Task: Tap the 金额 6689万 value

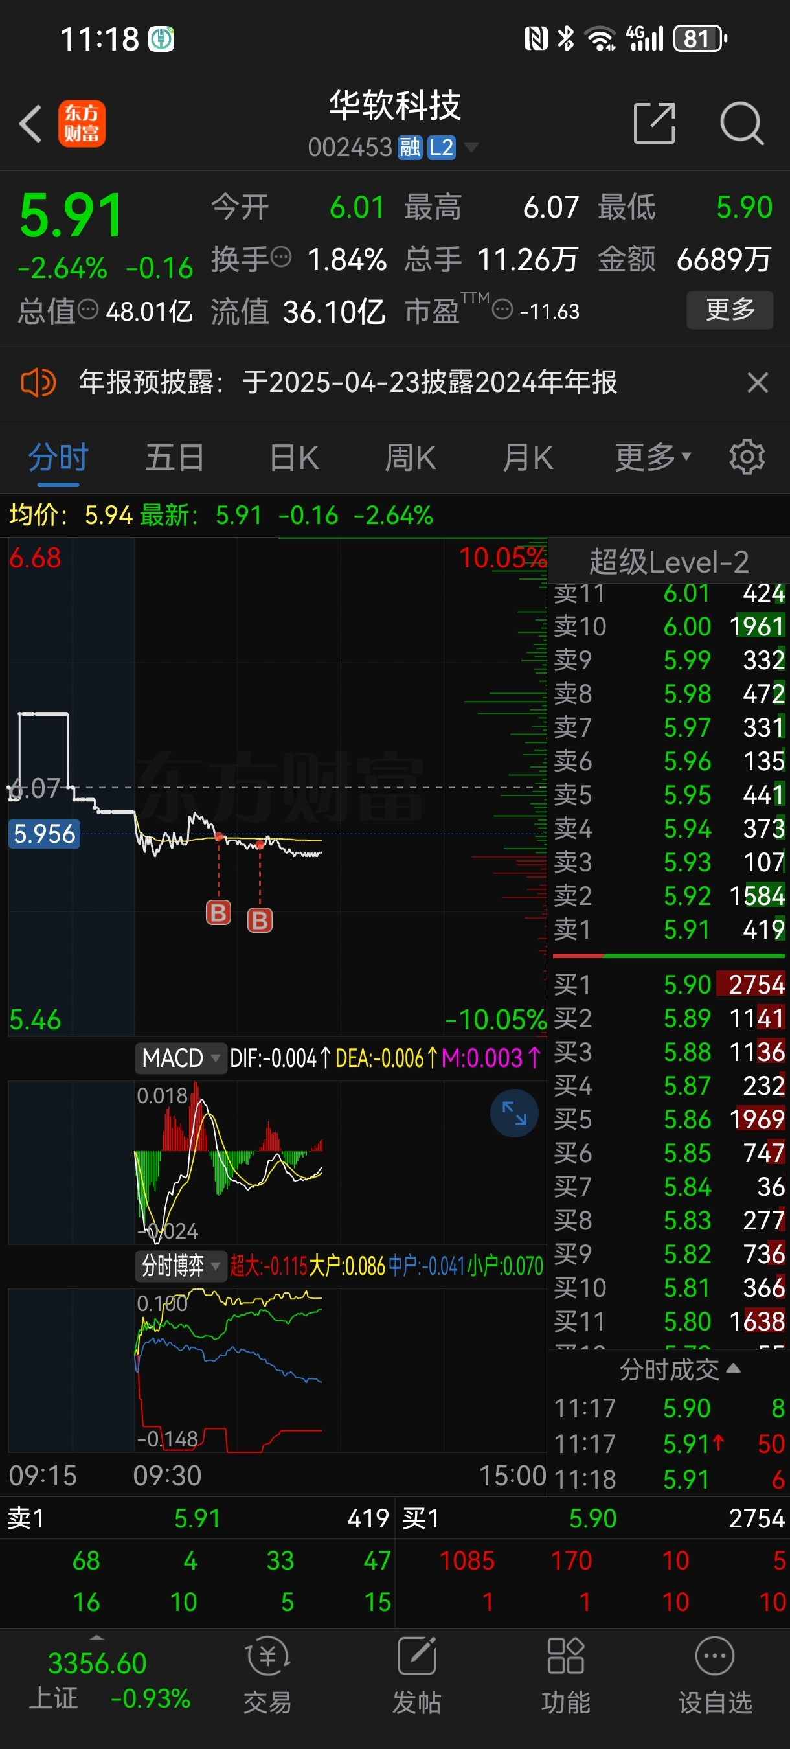Action: click(x=724, y=259)
